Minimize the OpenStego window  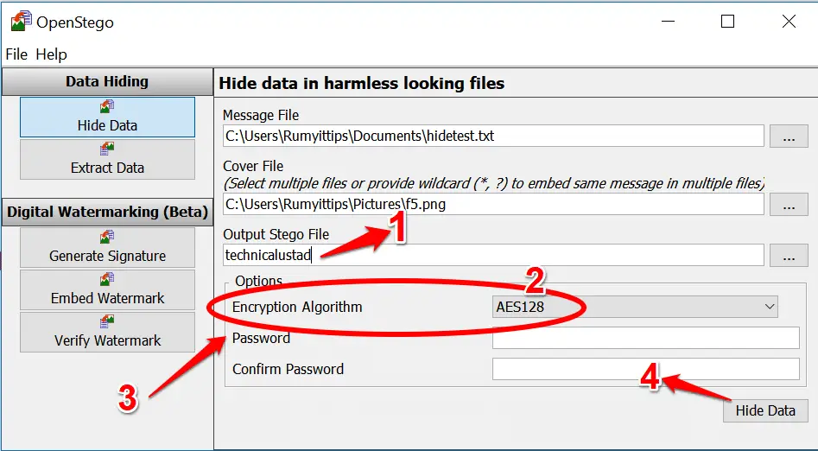(667, 22)
